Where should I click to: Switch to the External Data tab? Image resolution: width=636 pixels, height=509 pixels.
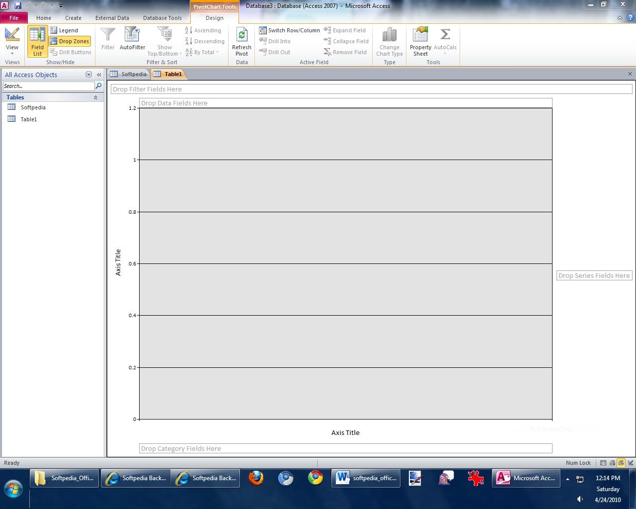[112, 18]
